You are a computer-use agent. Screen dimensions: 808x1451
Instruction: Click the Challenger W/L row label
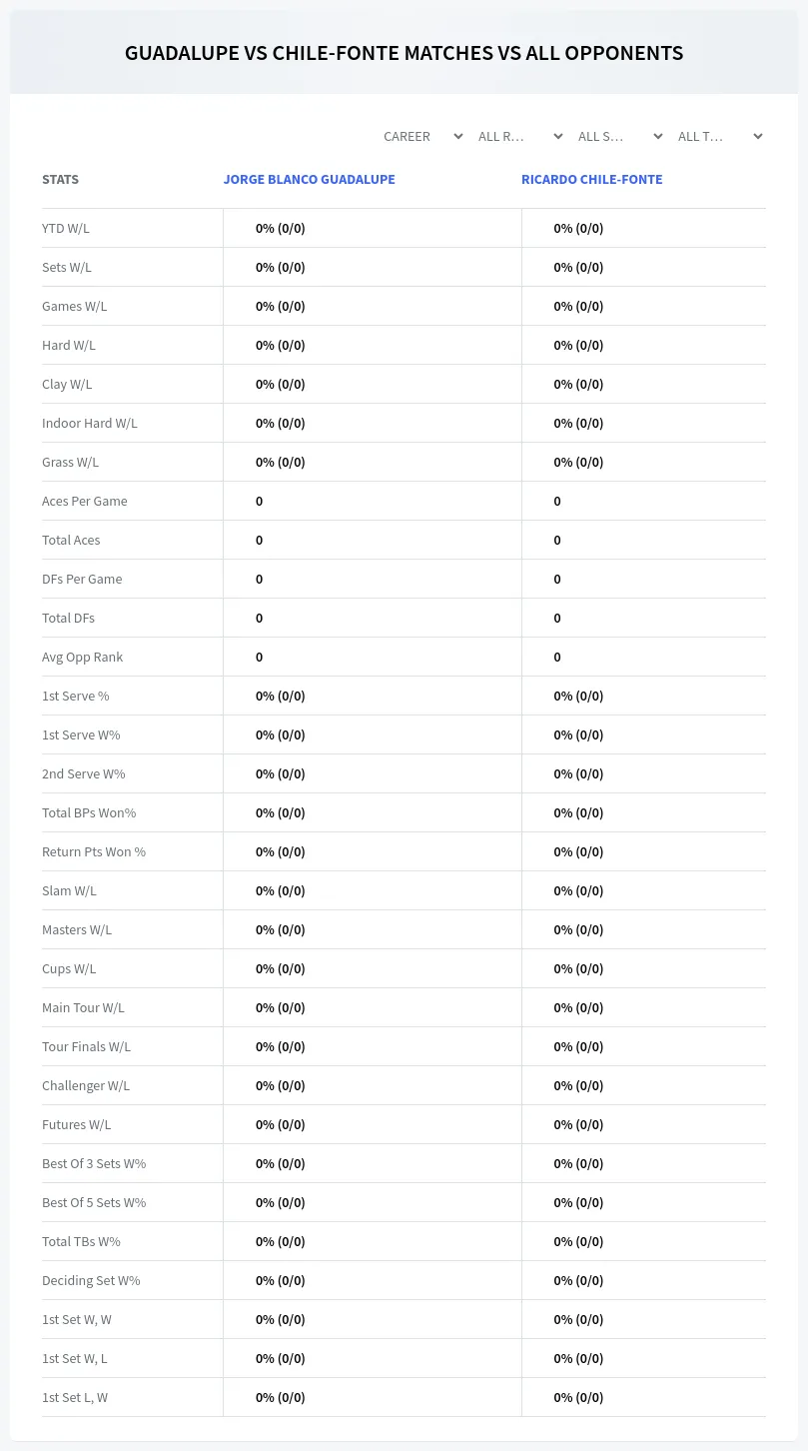coord(86,1085)
